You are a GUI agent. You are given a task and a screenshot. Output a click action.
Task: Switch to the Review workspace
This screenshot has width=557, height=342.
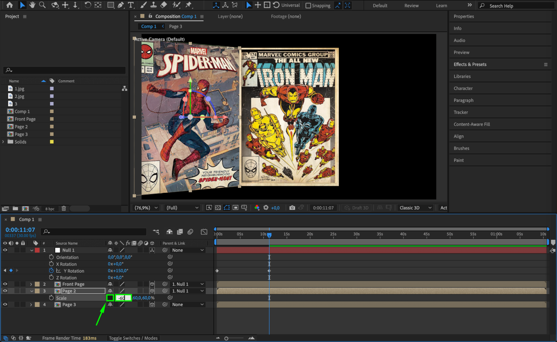[x=411, y=6]
